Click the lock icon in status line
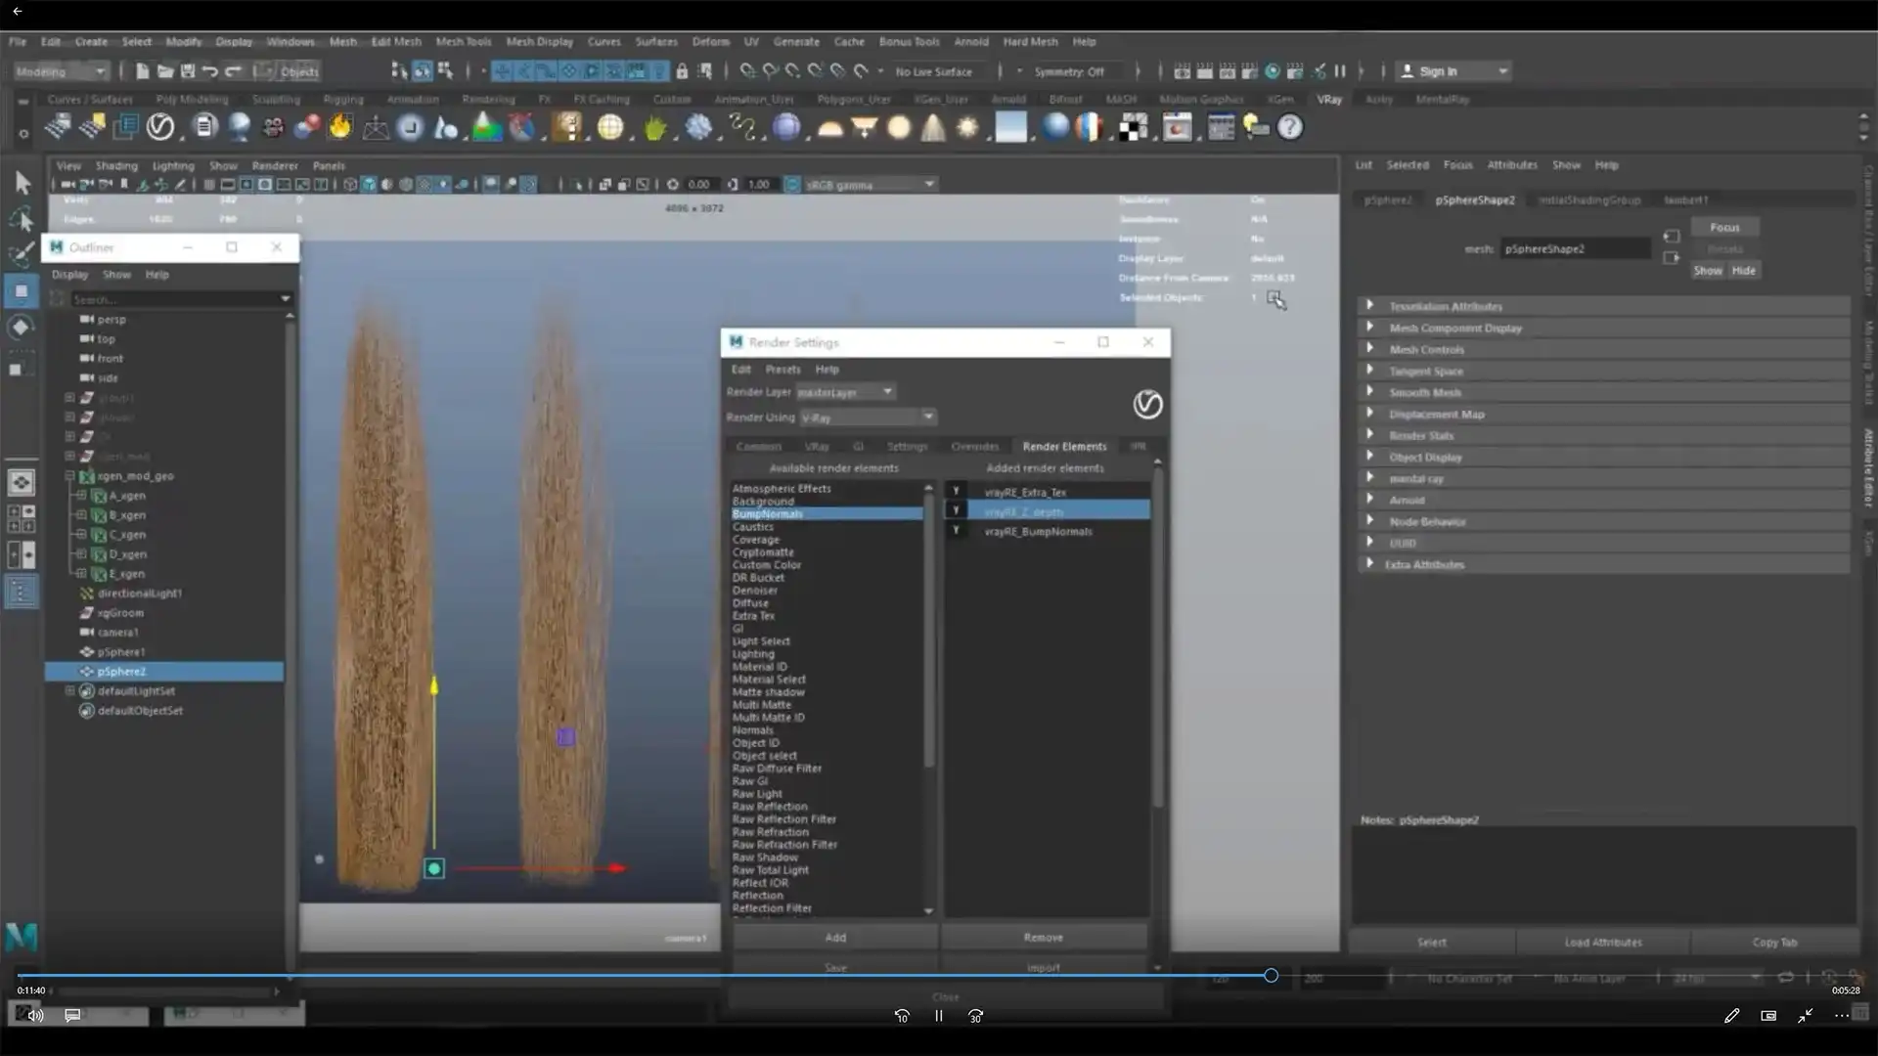1878x1056 pixels. [x=682, y=71]
